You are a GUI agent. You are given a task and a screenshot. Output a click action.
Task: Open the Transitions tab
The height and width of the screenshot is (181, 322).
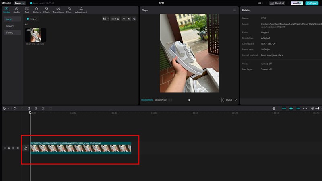[x=58, y=10]
